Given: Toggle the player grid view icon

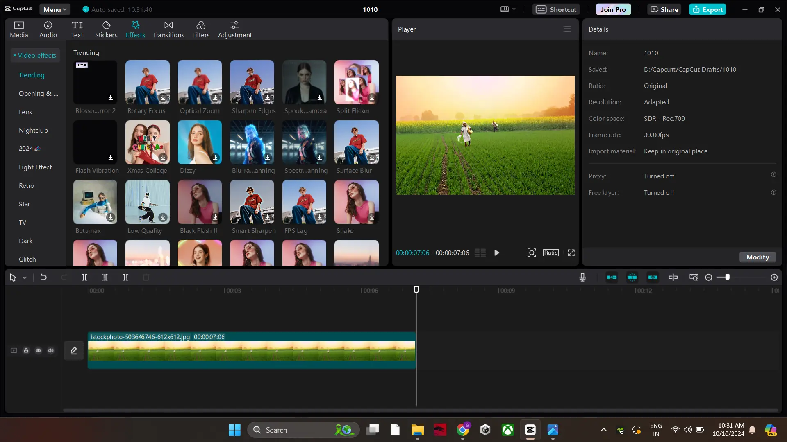Looking at the screenshot, I should [x=480, y=253].
